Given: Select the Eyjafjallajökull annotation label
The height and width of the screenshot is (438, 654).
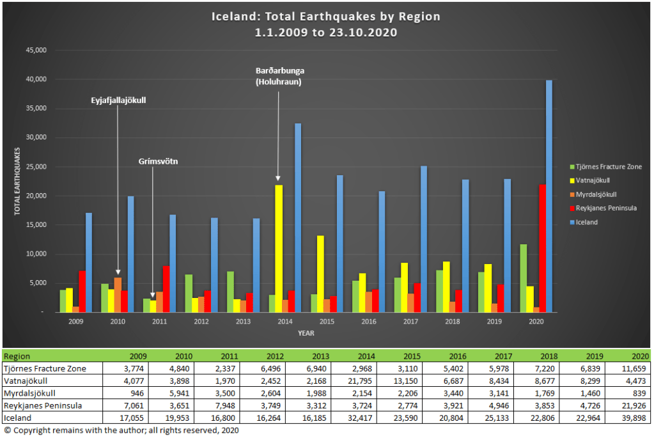Looking at the screenshot, I should (118, 100).
